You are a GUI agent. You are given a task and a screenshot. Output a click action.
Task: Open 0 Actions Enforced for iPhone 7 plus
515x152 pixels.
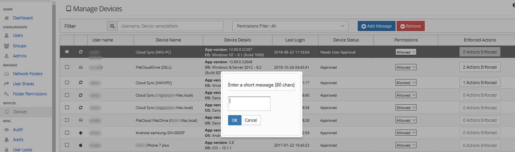(x=480, y=145)
